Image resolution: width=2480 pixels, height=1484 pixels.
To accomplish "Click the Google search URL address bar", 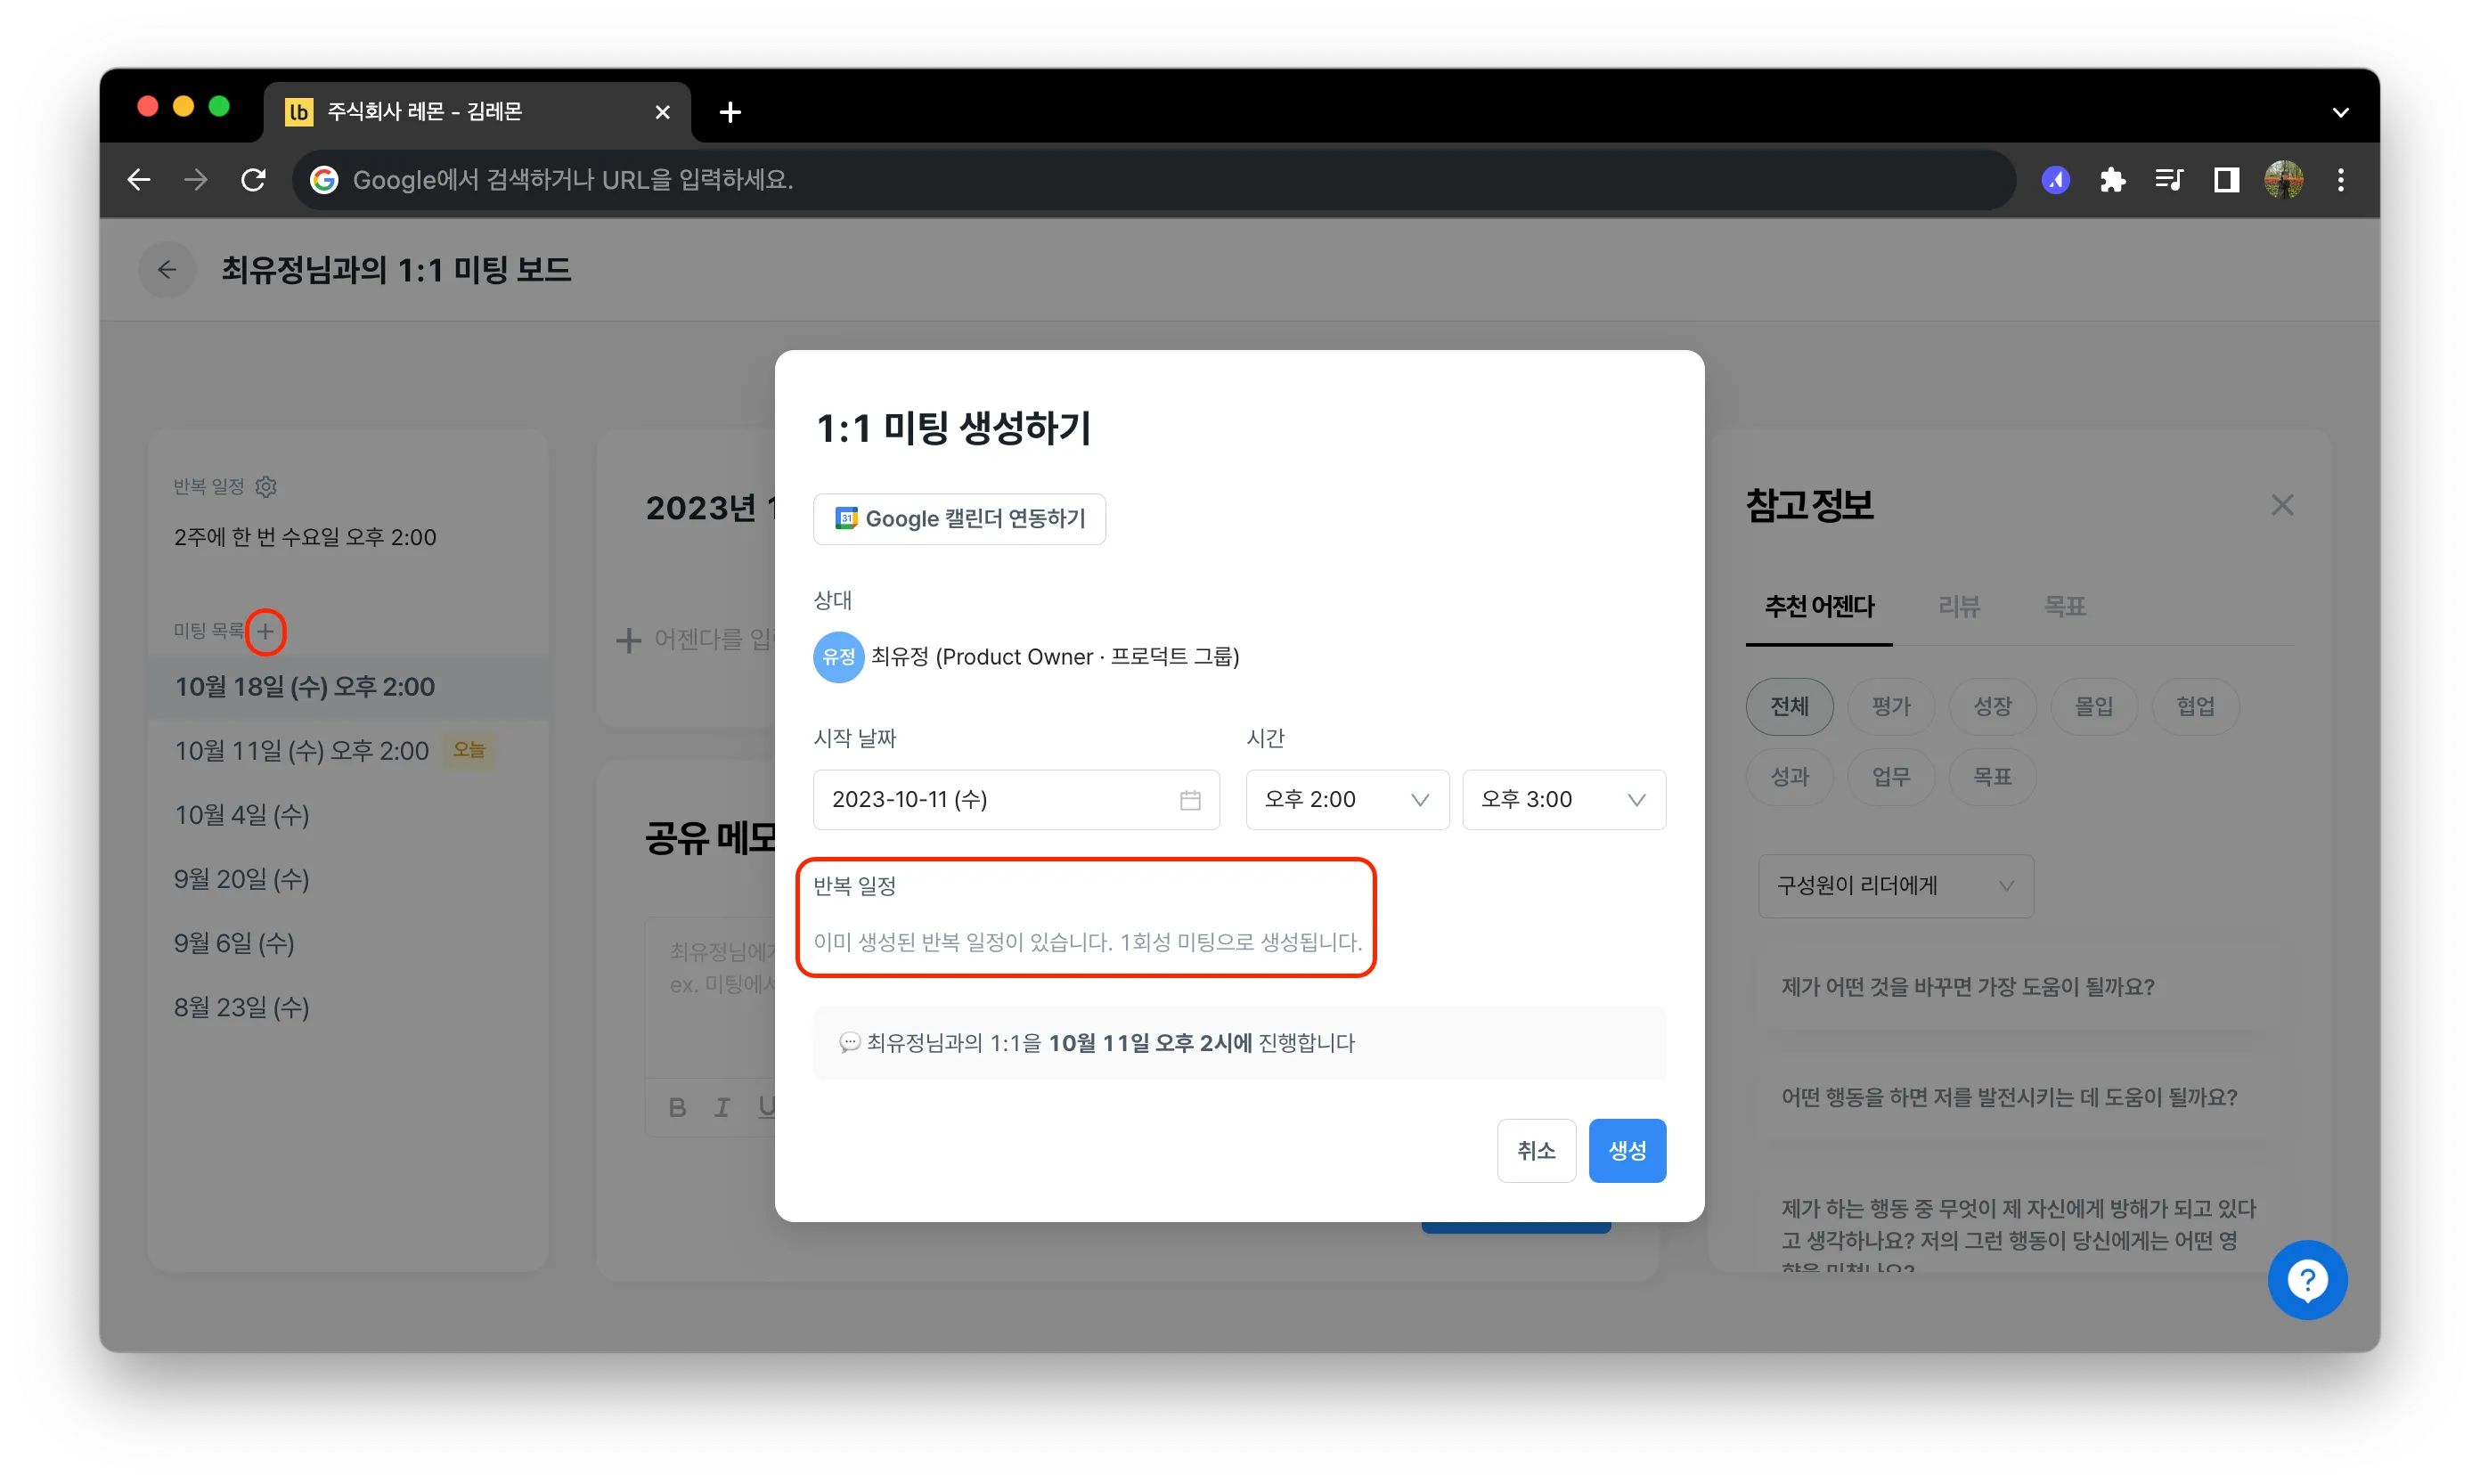I will pos(1153,180).
